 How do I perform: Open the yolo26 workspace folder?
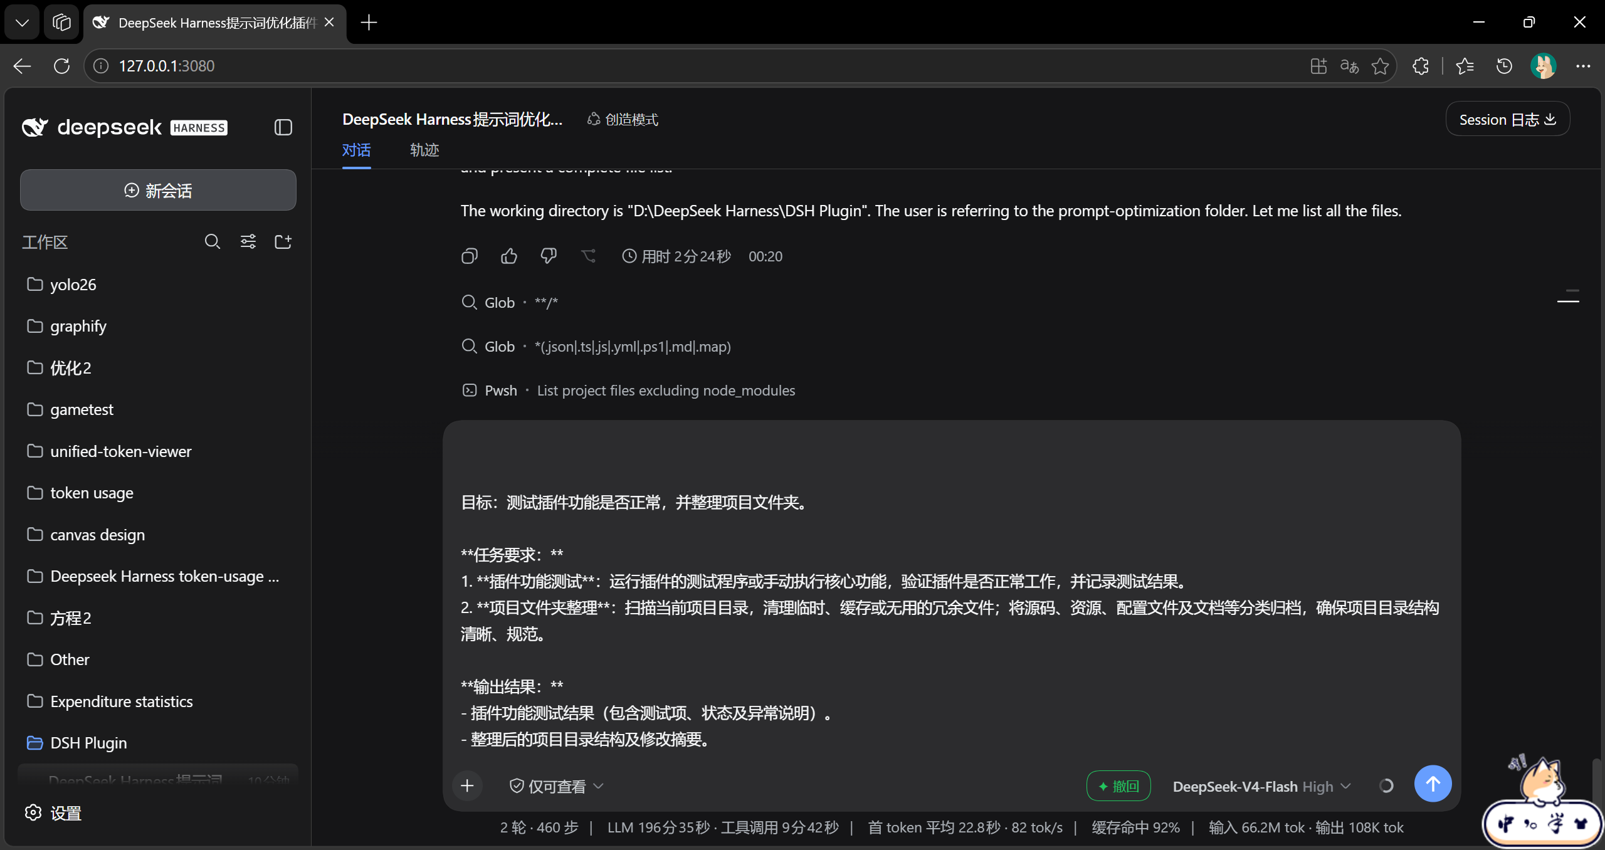[x=158, y=285]
